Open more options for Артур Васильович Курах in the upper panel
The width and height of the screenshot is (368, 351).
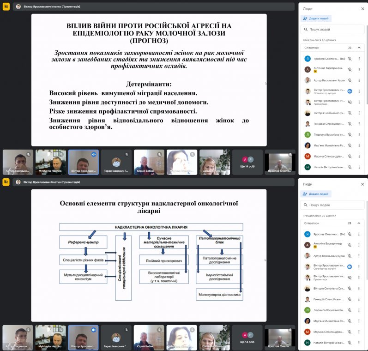click(359, 80)
